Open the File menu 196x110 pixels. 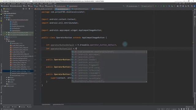click(2, 4)
